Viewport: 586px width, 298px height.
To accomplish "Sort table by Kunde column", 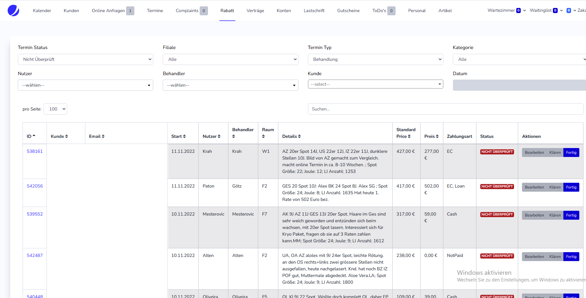I will (x=59, y=136).
